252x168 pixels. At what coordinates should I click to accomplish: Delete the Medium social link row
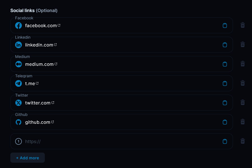point(243,64)
